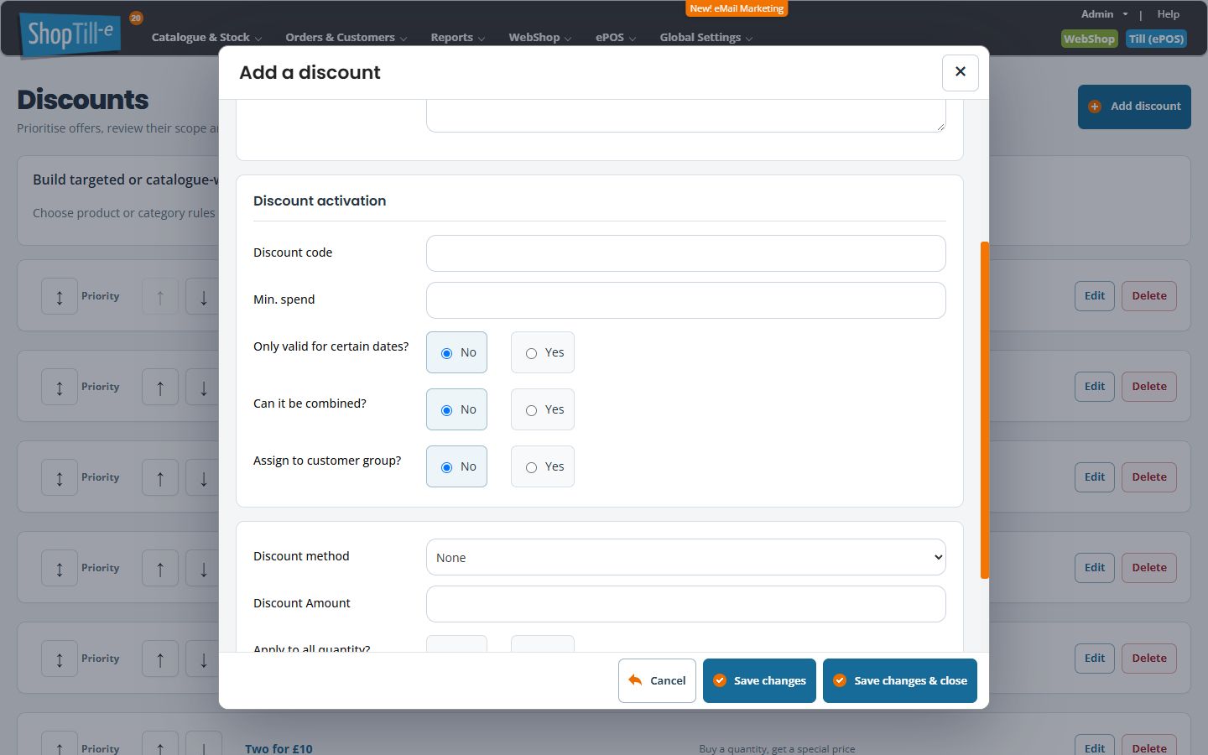This screenshot has width=1208, height=755.
Task: Expand the Catalogue & Stock menu
Action: (x=206, y=38)
